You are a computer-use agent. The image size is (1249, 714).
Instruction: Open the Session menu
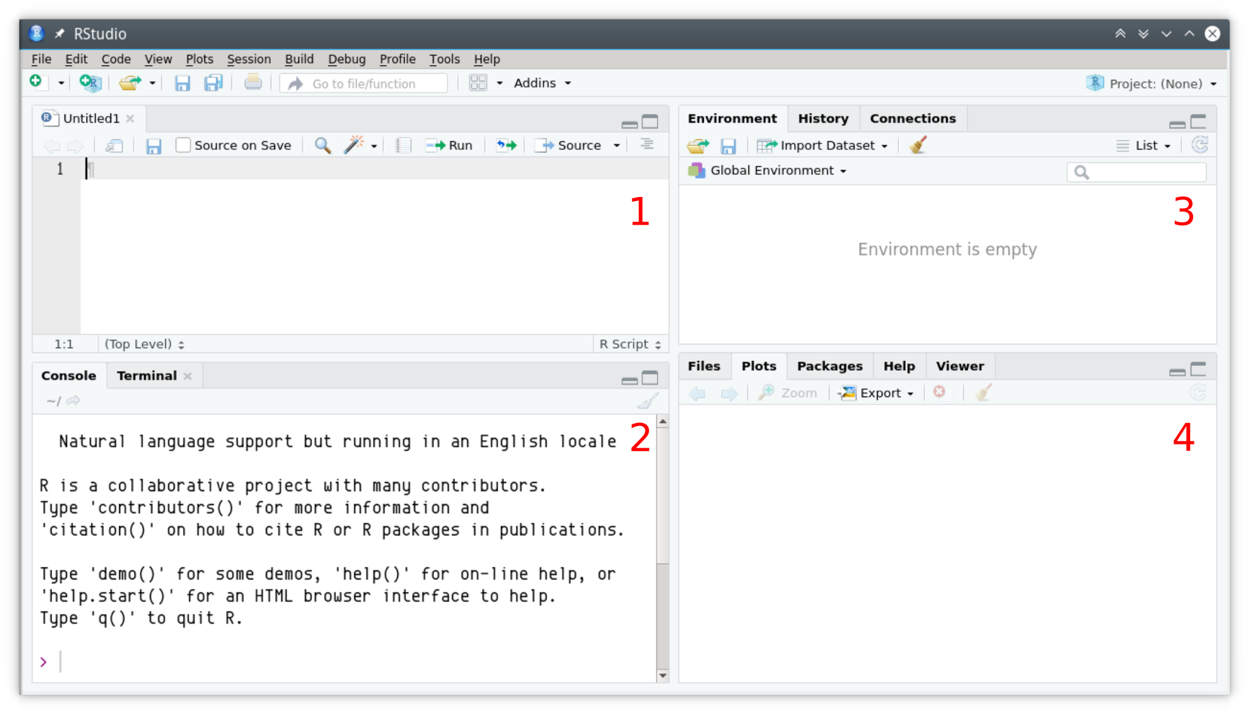(x=249, y=59)
